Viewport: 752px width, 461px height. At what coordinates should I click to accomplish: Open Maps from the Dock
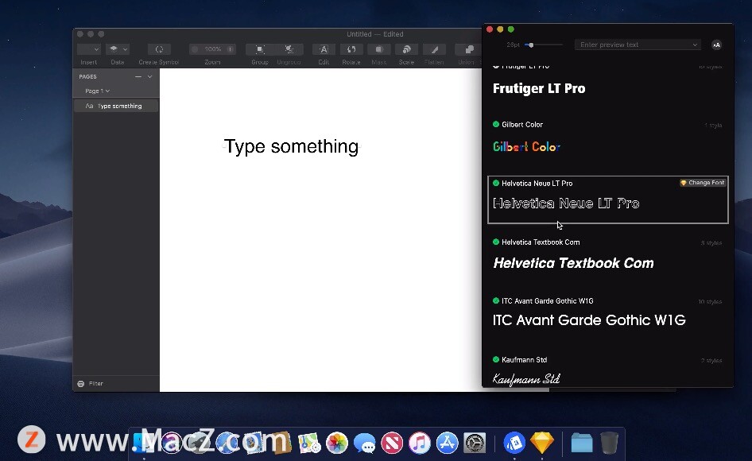[309, 442]
